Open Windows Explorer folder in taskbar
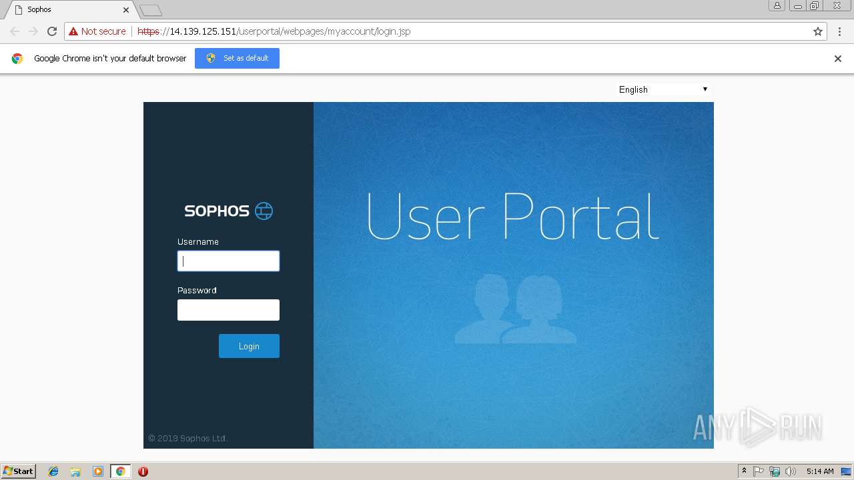 click(75, 471)
